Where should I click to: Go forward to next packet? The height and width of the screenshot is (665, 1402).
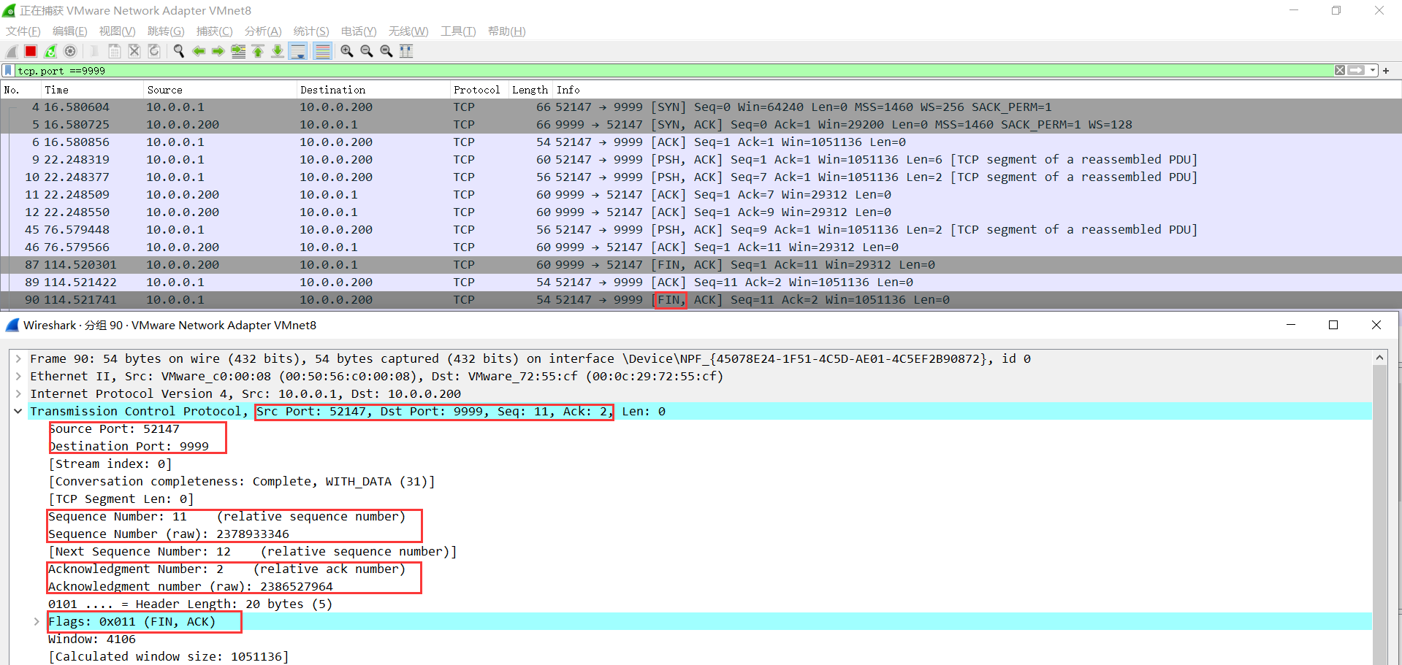pyautogui.click(x=218, y=51)
